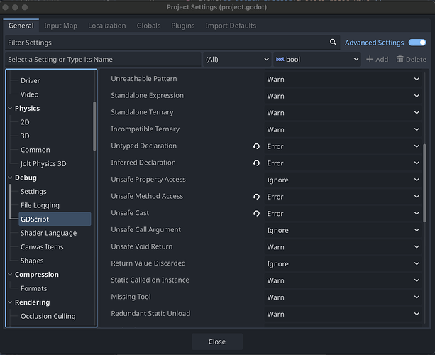Select 3D under Physics
Viewport: 435px width, 355px height.
25,136
